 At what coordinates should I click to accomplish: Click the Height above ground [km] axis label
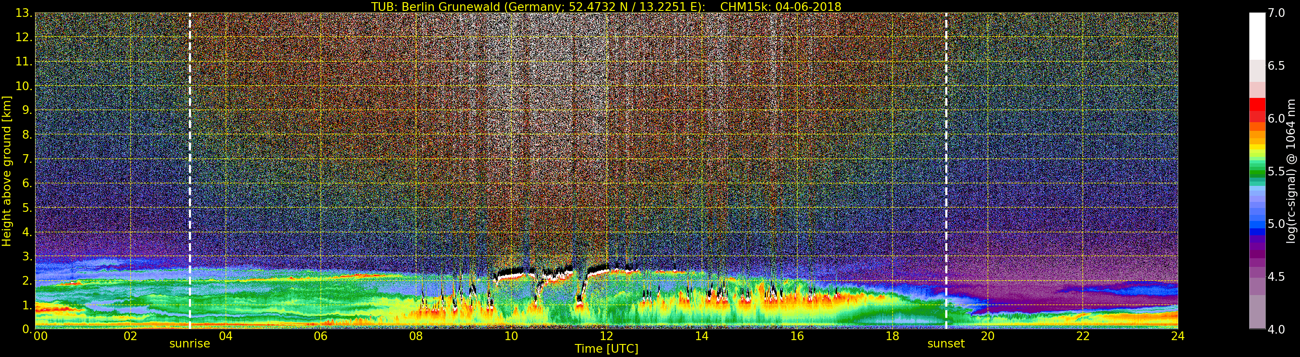pyautogui.click(x=6, y=171)
